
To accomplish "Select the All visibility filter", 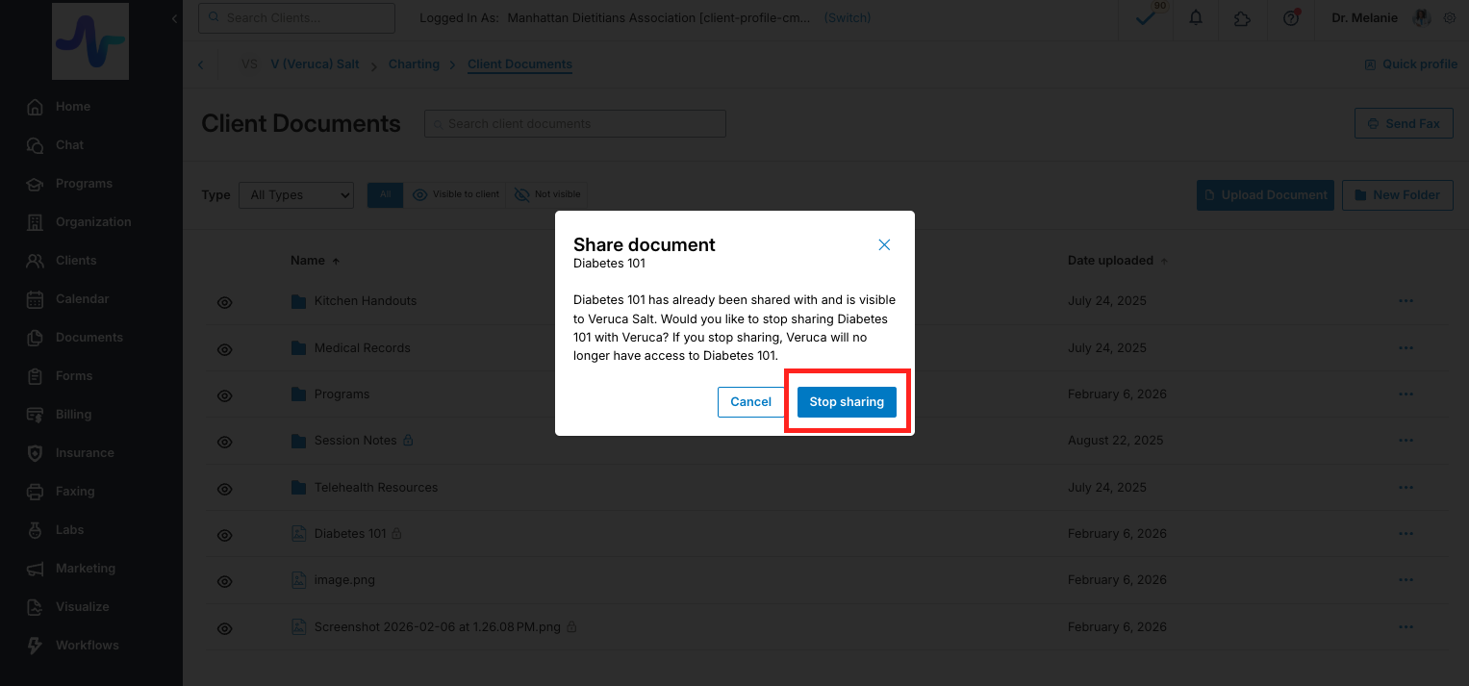I will [386, 195].
